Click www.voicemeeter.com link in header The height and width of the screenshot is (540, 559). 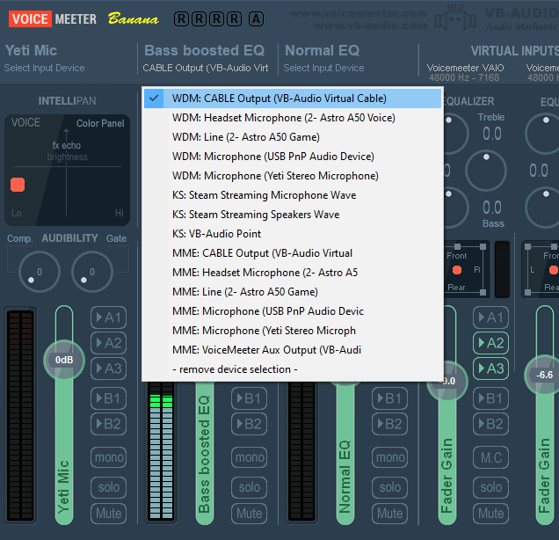[x=359, y=13]
